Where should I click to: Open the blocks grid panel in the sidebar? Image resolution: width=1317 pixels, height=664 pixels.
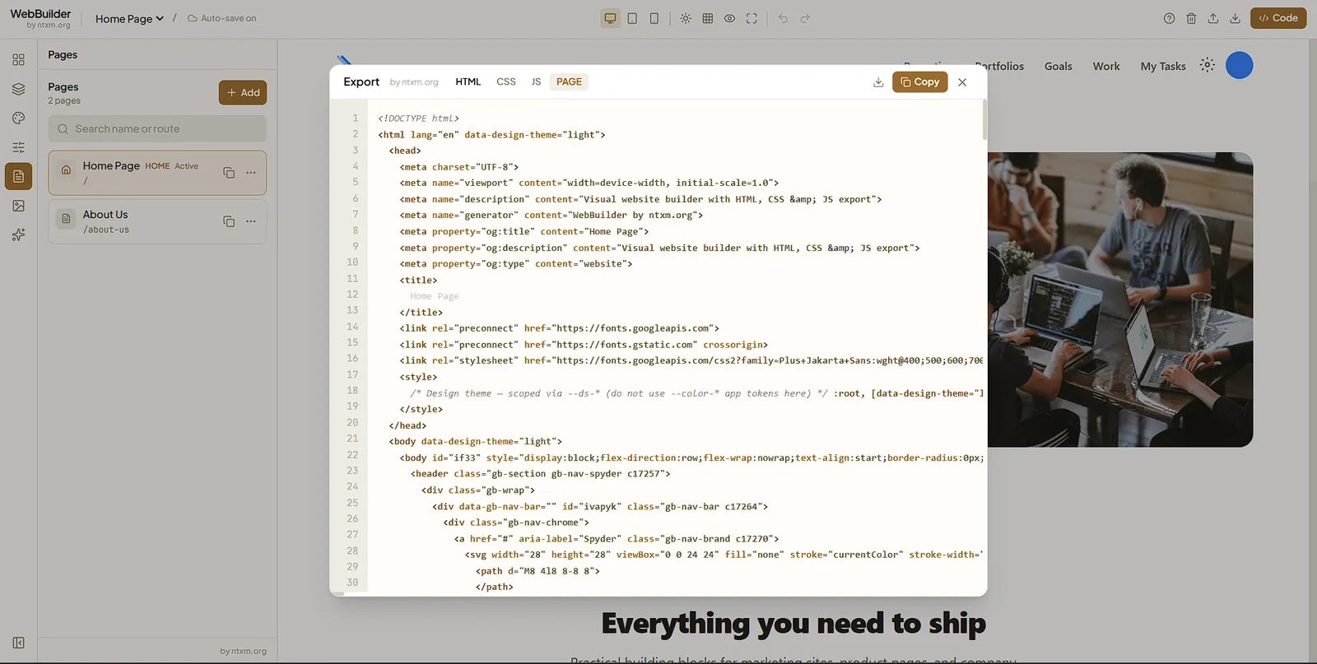tap(18, 60)
